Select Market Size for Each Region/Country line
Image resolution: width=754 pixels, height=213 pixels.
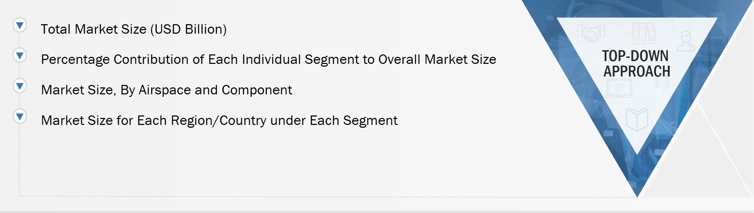(219, 121)
